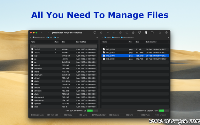Click file icon of agvtool
This screenshot has width=200, height=125.
coord(32,104)
